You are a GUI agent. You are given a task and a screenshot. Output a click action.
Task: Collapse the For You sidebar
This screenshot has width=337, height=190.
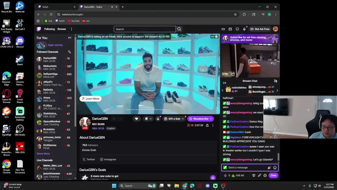click(70, 38)
